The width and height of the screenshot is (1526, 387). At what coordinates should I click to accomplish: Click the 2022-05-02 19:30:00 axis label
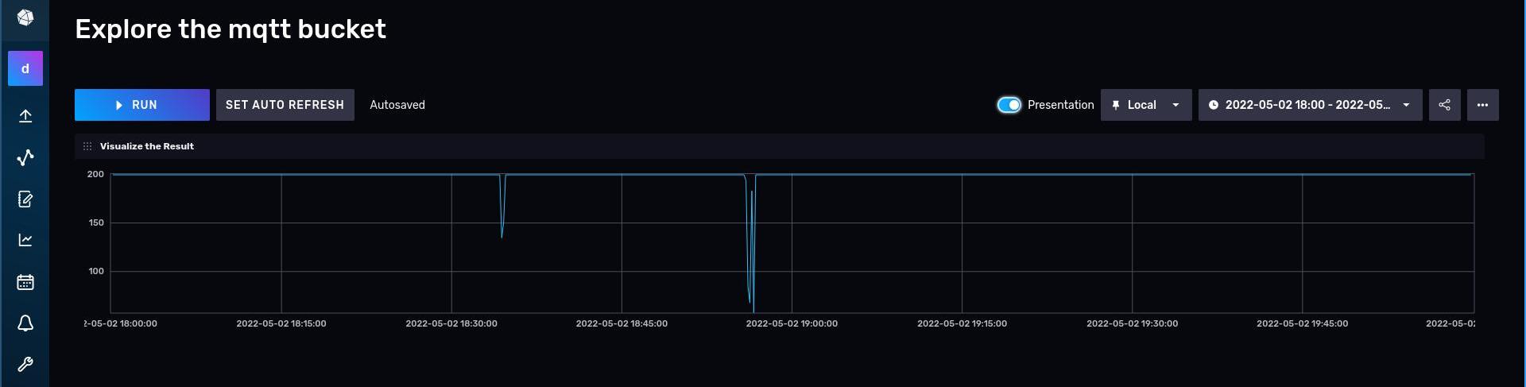[1132, 323]
